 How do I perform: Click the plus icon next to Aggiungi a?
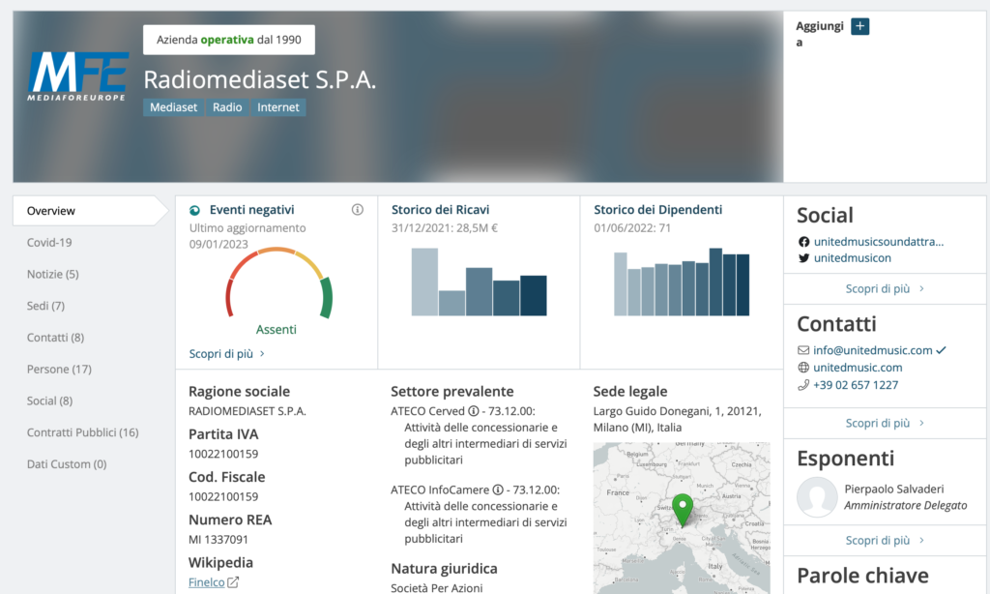pos(859,26)
